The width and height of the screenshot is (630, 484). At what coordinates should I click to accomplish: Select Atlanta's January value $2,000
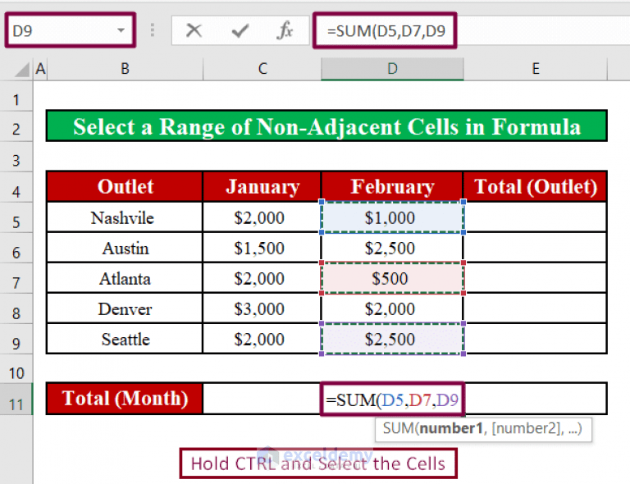(x=262, y=278)
